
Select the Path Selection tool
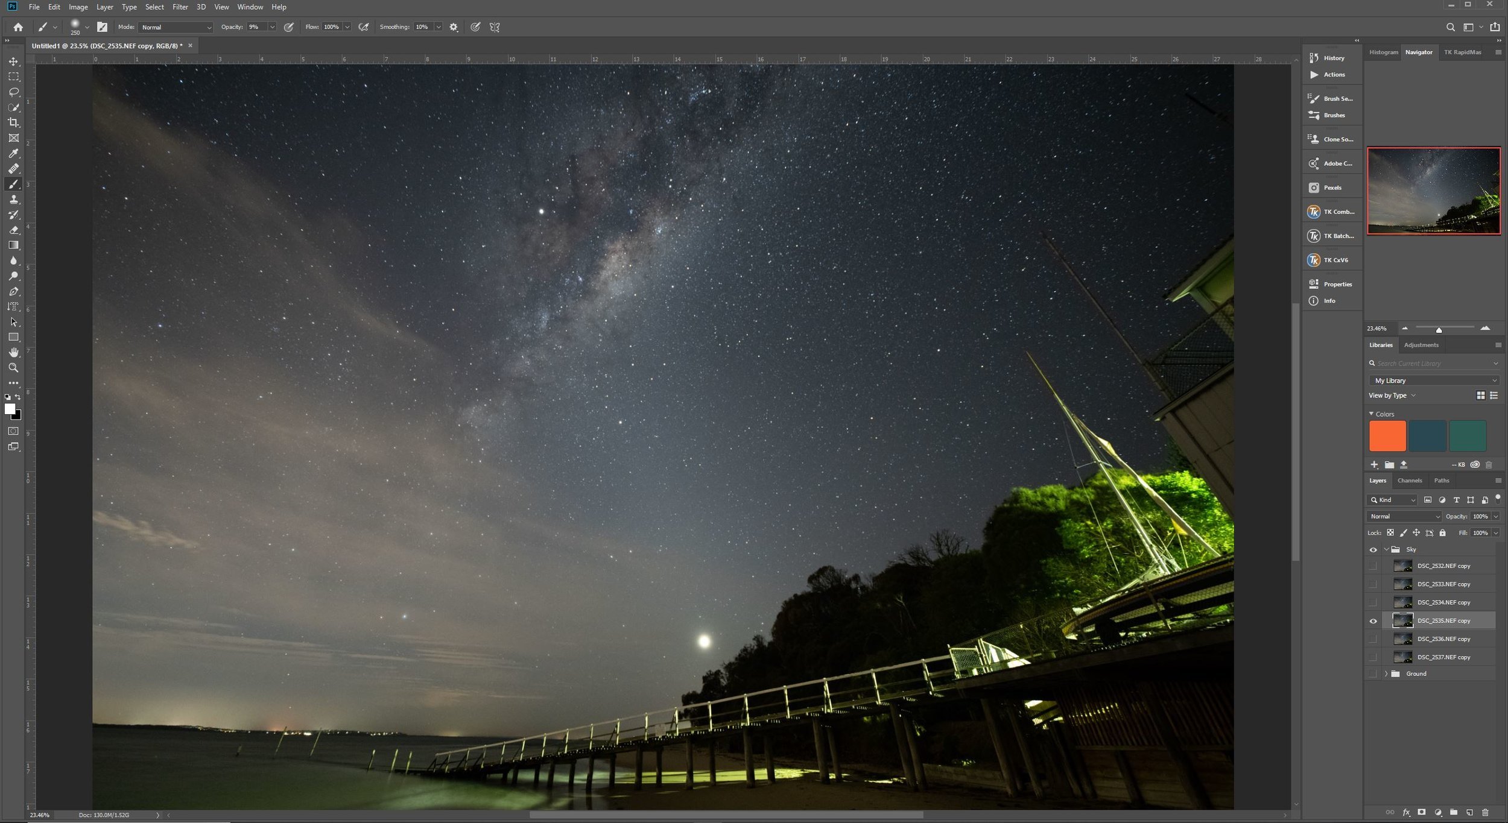pos(13,322)
